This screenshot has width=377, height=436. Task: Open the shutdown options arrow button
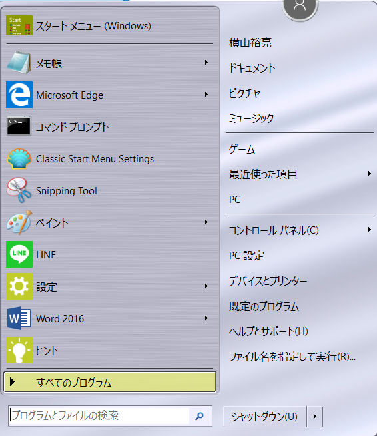[315, 416]
